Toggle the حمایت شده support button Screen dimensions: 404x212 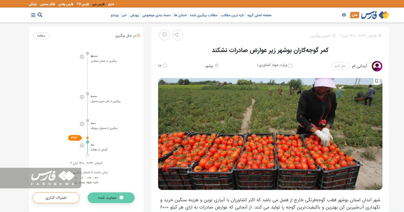click(111, 197)
